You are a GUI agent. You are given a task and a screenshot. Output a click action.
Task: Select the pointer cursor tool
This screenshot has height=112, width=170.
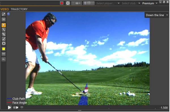[x=4, y=25]
